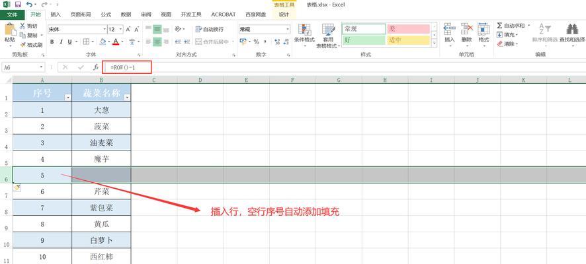Viewport: 586px width, 264px height.
Task: Open Conditional Formatting (条件格式)
Action: (304, 36)
